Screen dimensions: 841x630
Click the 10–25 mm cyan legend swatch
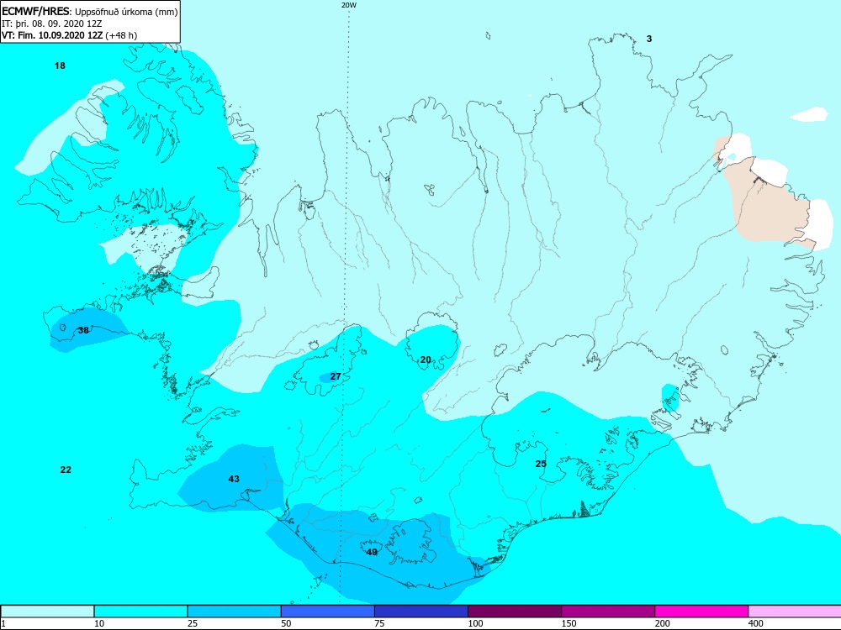140,612
